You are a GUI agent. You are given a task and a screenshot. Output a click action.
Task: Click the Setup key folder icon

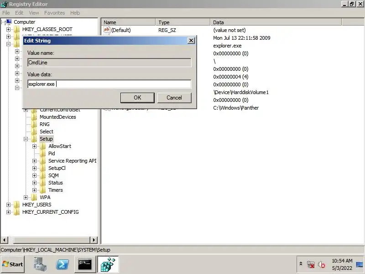34,139
